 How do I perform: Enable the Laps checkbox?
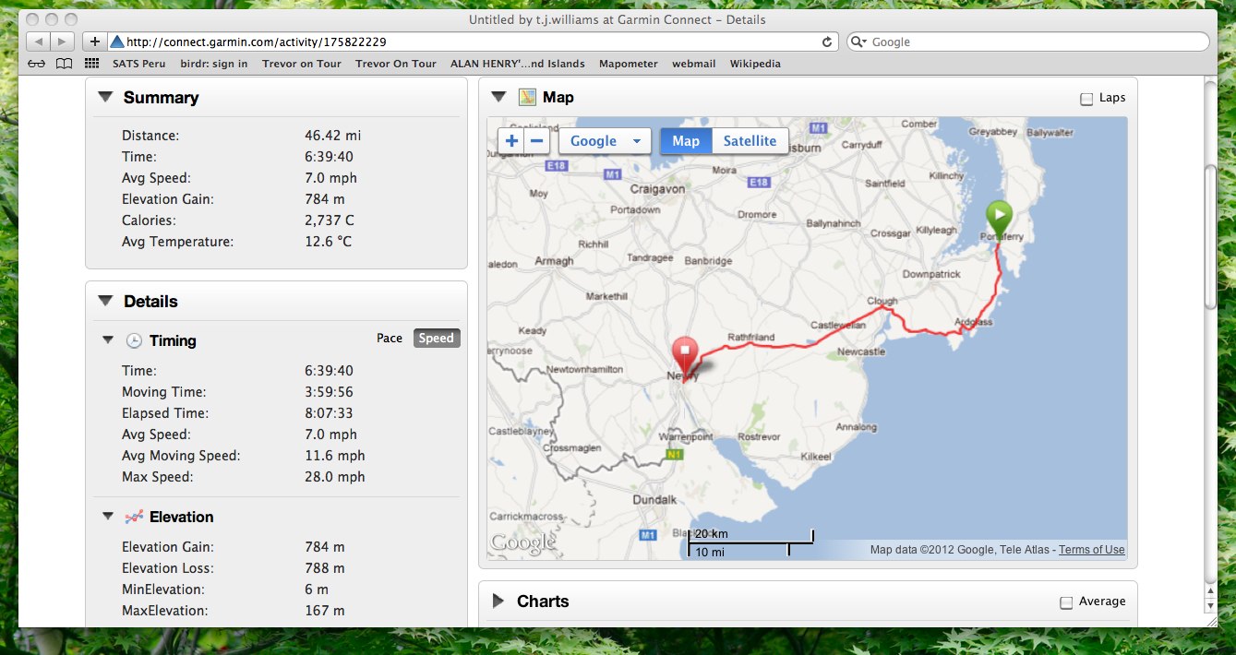tap(1086, 99)
